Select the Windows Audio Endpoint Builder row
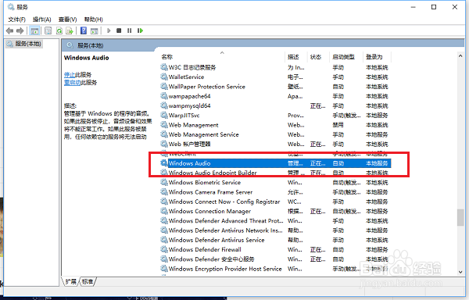The height and width of the screenshot is (300, 469). [x=275, y=173]
